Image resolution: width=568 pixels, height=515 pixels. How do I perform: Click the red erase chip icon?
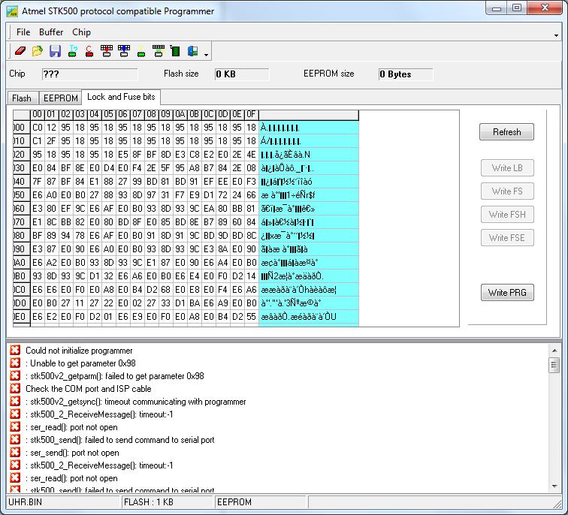point(89,51)
